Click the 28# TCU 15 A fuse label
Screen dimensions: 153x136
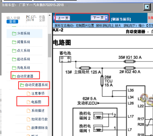pos(109,81)
